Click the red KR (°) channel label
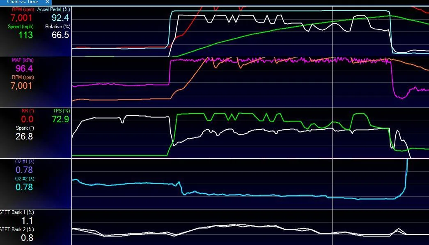This screenshot has width=429, height=245. tap(28, 111)
